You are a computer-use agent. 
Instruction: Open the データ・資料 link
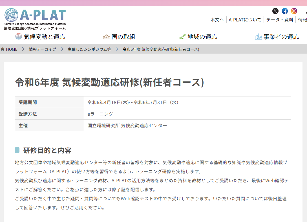[280, 20]
